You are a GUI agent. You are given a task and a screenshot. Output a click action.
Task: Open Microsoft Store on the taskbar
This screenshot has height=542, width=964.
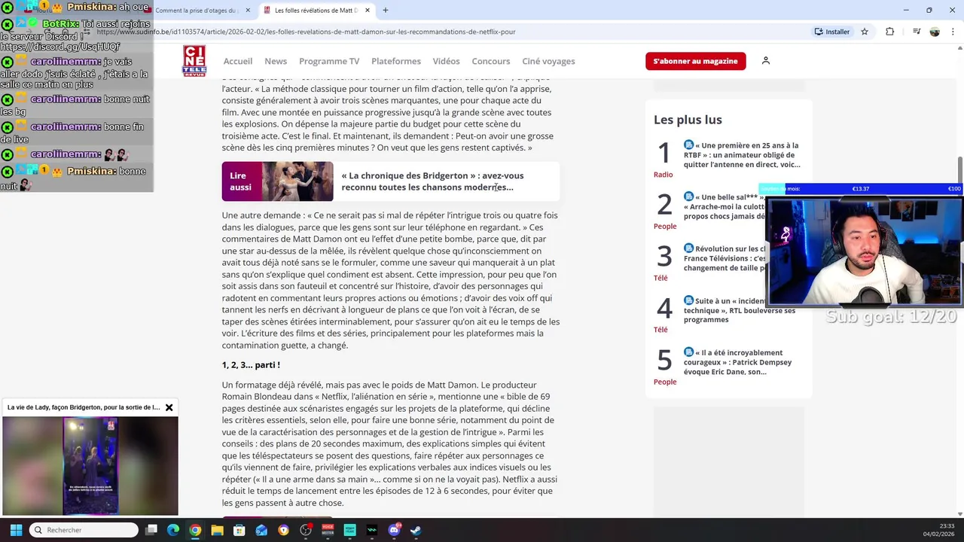[239, 530]
